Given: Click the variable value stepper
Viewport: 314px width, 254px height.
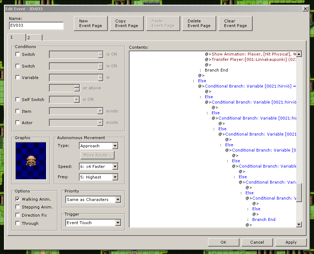Looking at the screenshot, I should click(x=77, y=88).
